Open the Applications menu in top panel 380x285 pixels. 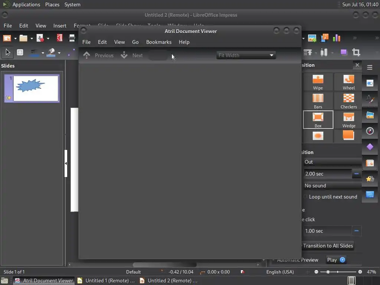pyautogui.click(x=26, y=4)
